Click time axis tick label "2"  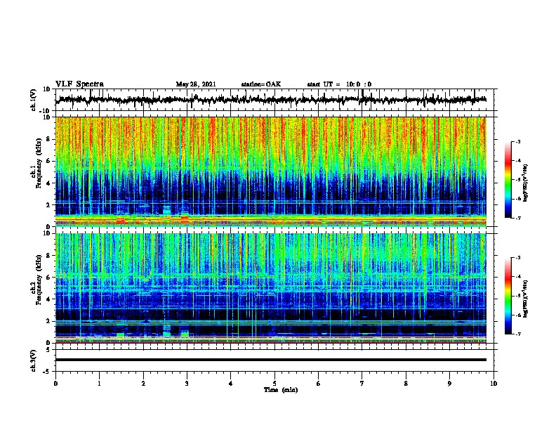(143, 384)
